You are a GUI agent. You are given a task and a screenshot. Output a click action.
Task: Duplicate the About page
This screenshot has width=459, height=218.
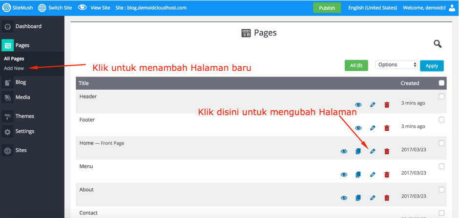coord(358,198)
